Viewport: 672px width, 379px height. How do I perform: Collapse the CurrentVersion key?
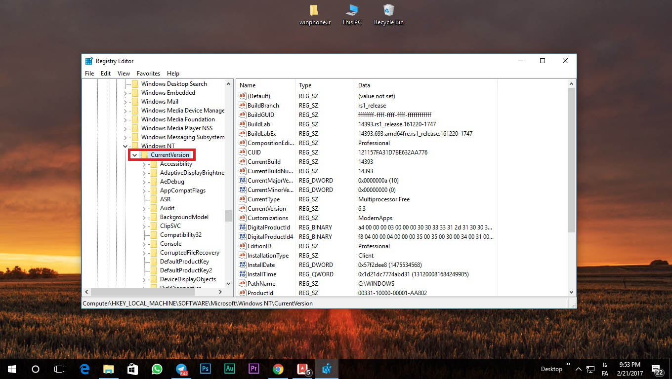(134, 155)
